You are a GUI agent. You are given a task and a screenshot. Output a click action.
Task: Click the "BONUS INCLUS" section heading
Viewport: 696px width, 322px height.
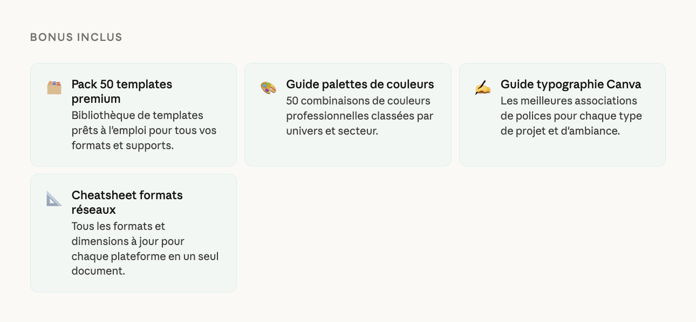click(76, 37)
